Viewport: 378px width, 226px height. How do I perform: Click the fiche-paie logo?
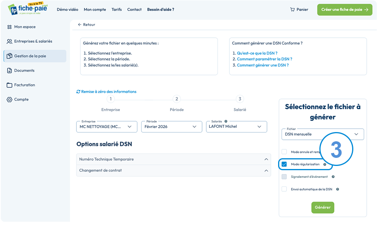[28, 9]
